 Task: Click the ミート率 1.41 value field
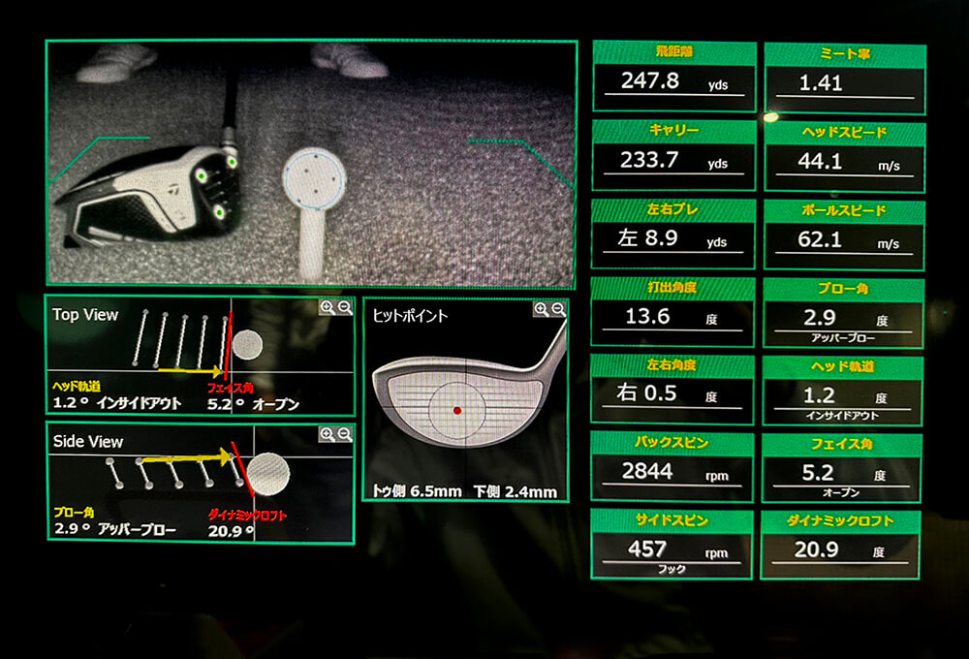pos(843,84)
